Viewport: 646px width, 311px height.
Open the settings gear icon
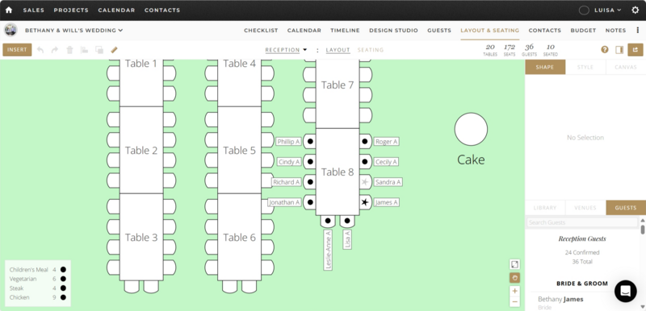pos(635,10)
